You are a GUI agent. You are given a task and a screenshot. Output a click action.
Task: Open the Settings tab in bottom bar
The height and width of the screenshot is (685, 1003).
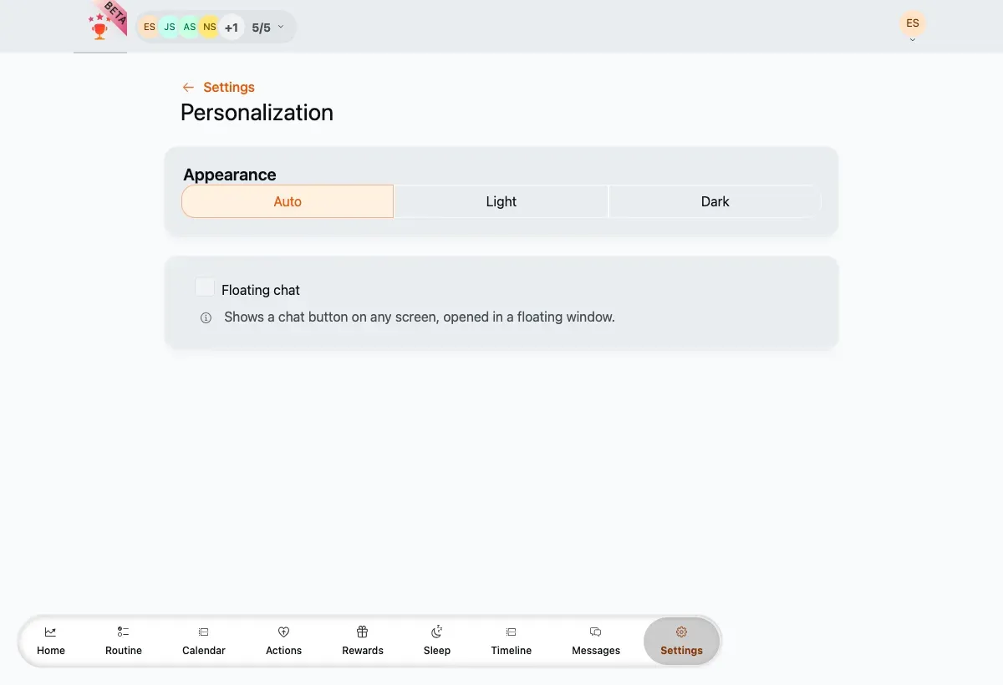[x=681, y=641]
